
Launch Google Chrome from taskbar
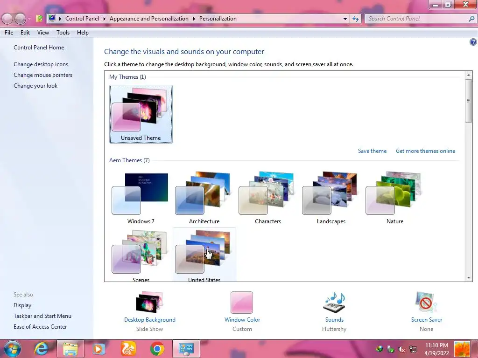click(157, 349)
